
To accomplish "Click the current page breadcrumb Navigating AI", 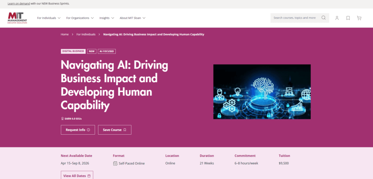I will tap(154, 35).
